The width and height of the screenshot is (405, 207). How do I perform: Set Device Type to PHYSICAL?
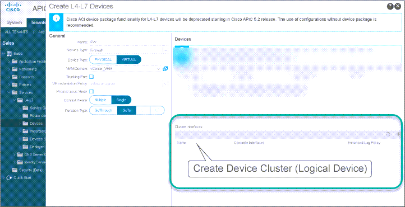coord(103,59)
